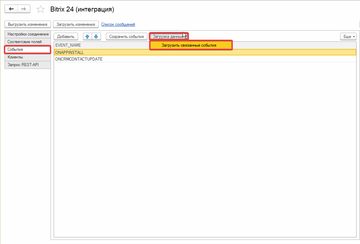Expand the Еще dropdown menu
The width and height of the screenshot is (360, 244).
click(x=348, y=37)
